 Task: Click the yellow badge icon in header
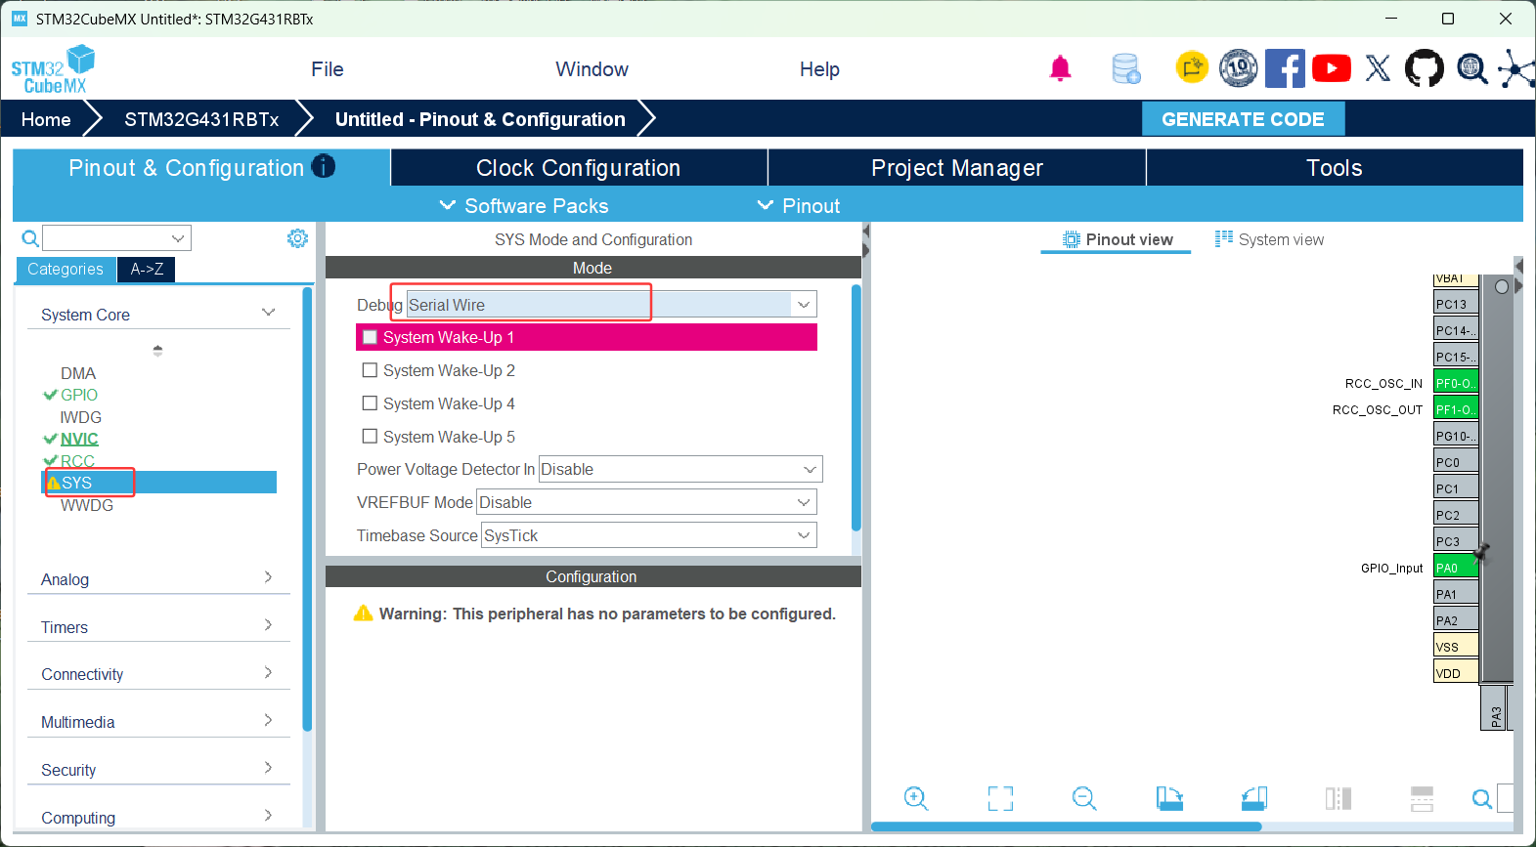tap(1192, 67)
